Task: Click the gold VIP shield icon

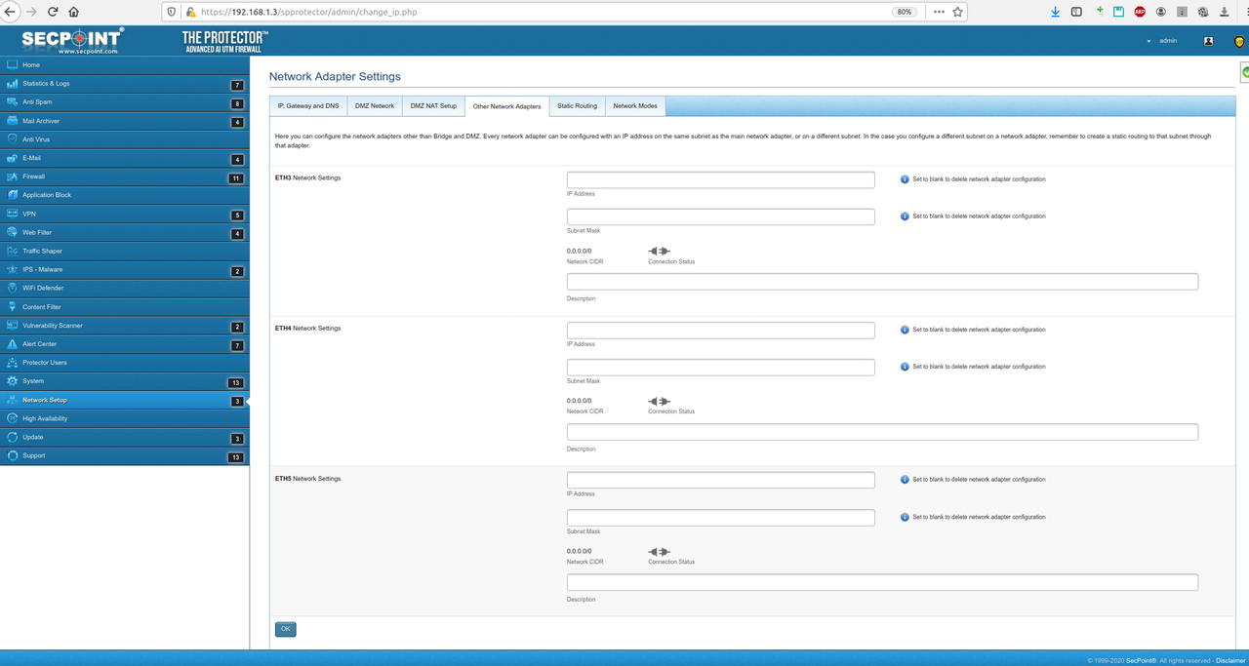Action: click(1238, 41)
